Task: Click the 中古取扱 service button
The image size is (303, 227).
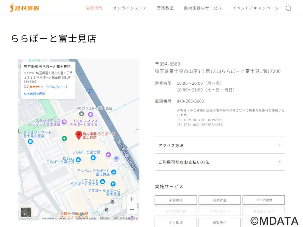Action: (176, 222)
